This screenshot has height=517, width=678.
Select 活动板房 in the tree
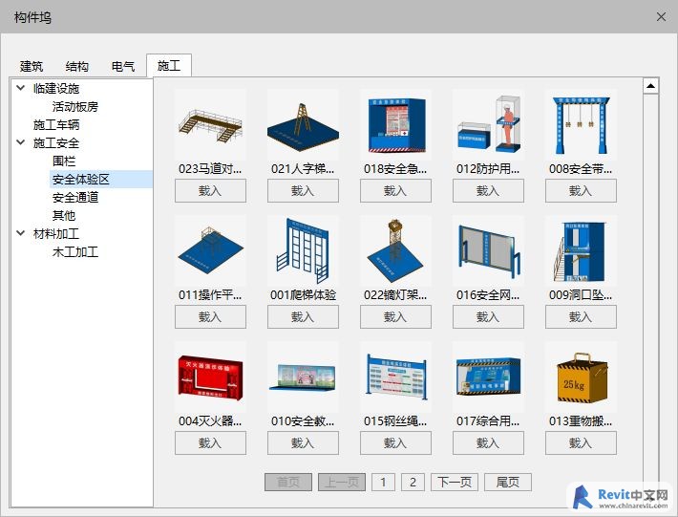click(x=75, y=106)
